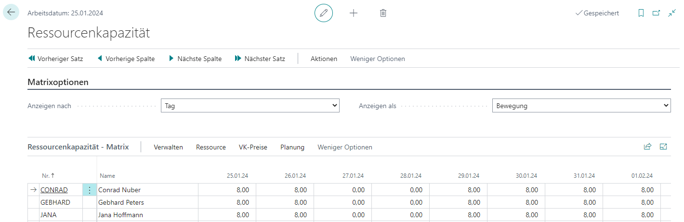Open the Ressource menu
This screenshot has height=222, width=684.
click(x=211, y=147)
